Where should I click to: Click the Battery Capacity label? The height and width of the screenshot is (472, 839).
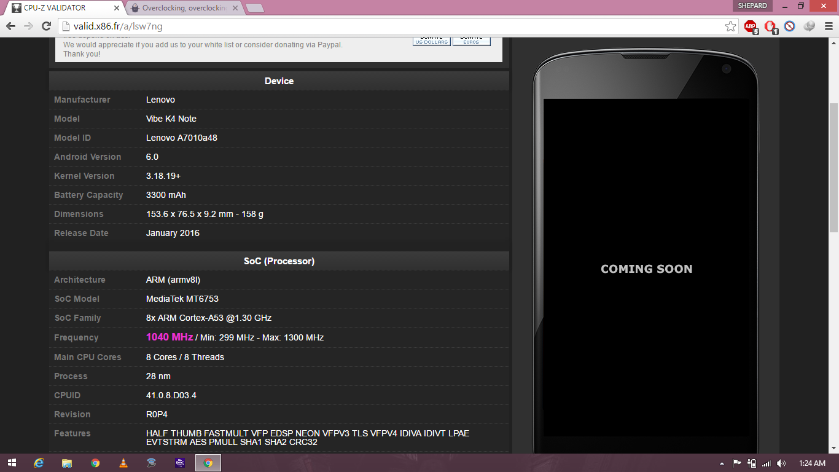tap(88, 195)
